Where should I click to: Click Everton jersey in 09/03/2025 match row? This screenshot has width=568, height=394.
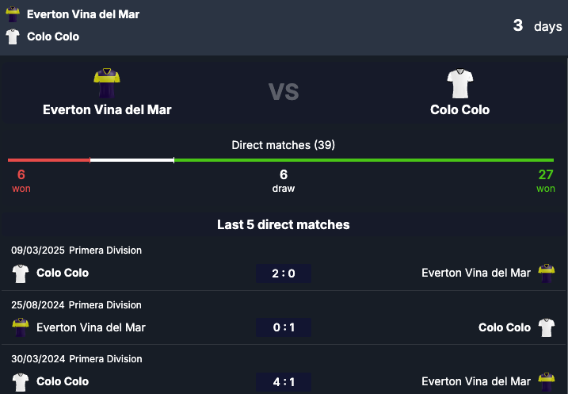coord(547,274)
